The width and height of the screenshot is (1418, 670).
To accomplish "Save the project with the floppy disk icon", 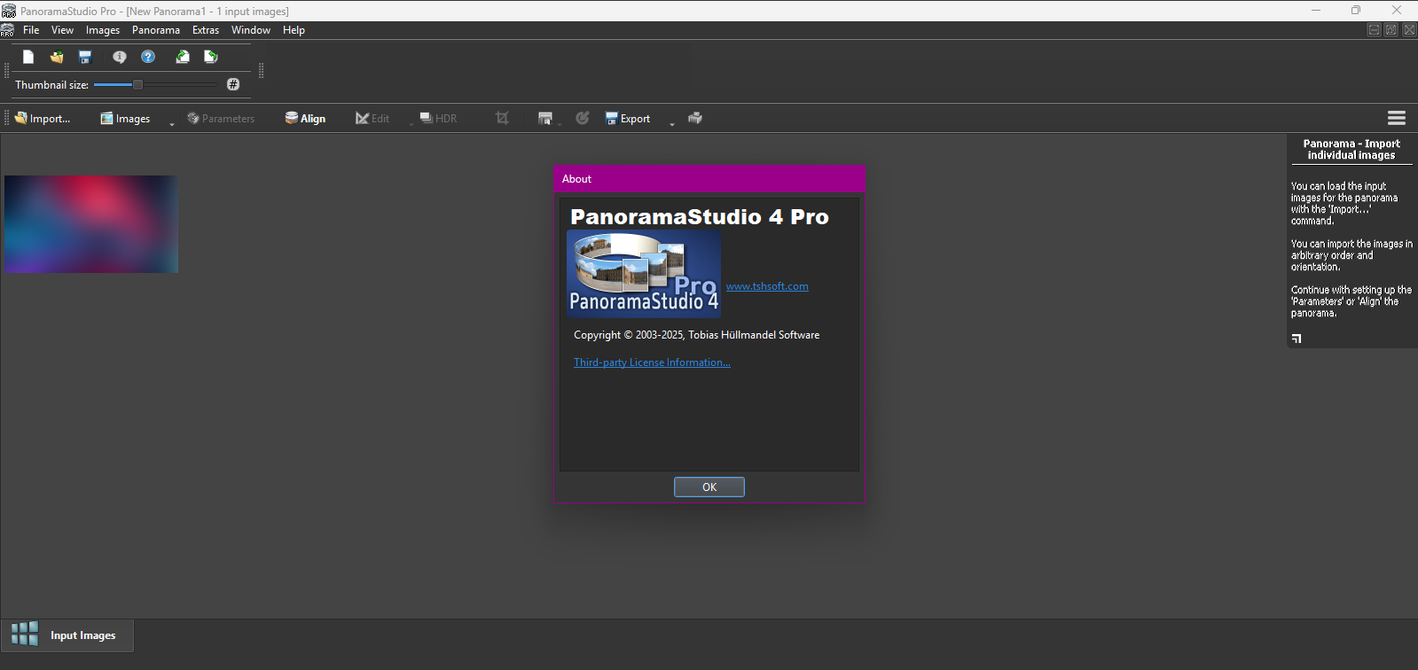I will pos(85,57).
